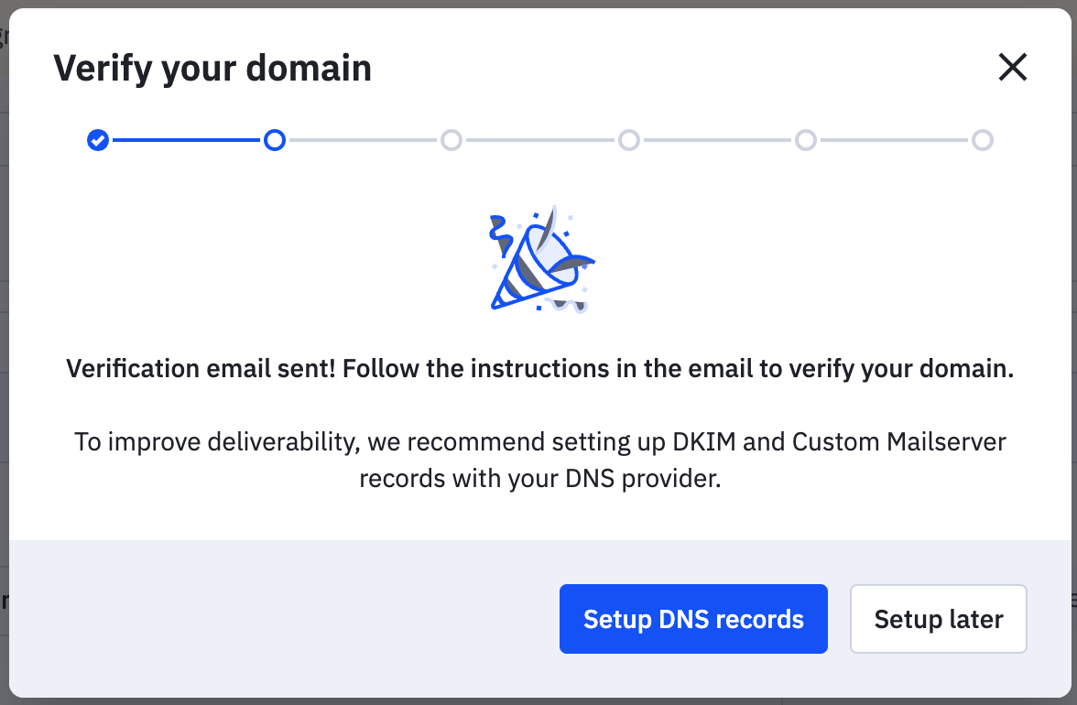Viewport: 1077px width, 705px height.
Task: Click the fourth progress step circle
Action: [x=629, y=140]
